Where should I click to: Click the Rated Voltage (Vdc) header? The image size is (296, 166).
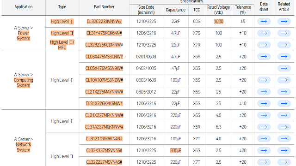(218, 10)
